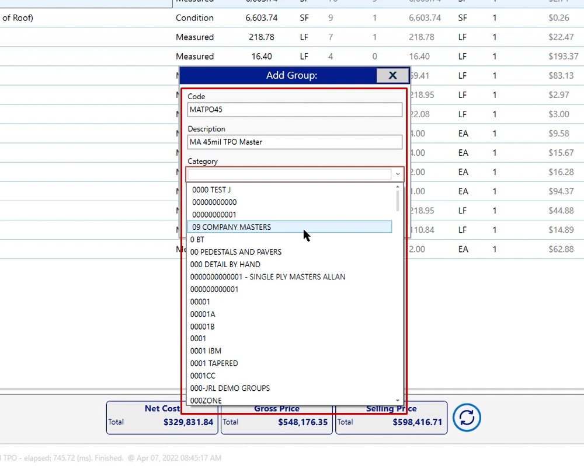This screenshot has width=584, height=466.
Task: Click the Net Cost total box
Action: point(162,417)
